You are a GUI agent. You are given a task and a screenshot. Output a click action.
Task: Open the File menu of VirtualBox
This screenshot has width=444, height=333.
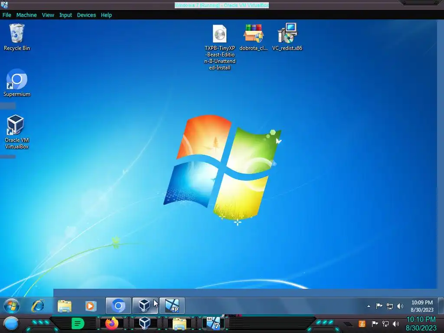point(7,15)
